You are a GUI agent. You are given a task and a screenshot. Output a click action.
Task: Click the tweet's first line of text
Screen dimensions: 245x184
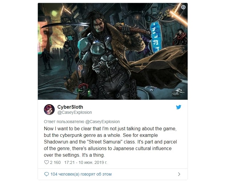coord(110,128)
